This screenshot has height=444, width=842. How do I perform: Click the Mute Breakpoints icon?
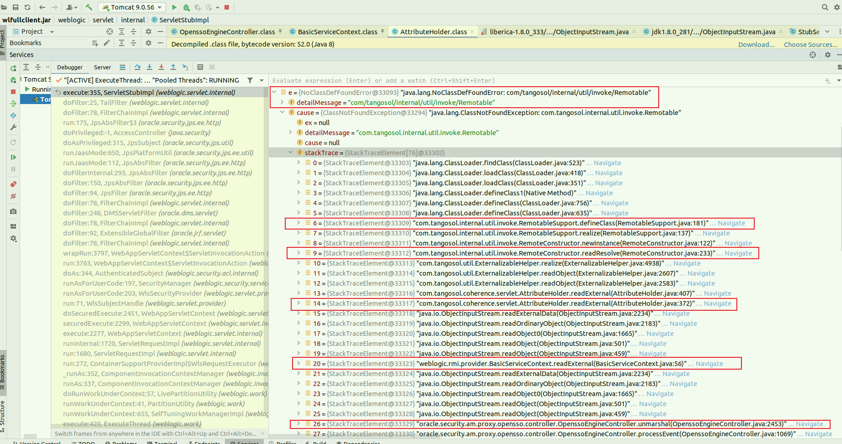coord(13,196)
